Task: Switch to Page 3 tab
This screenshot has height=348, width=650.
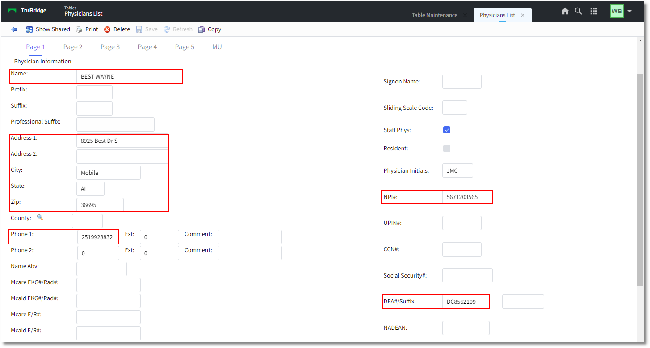Action: click(110, 47)
